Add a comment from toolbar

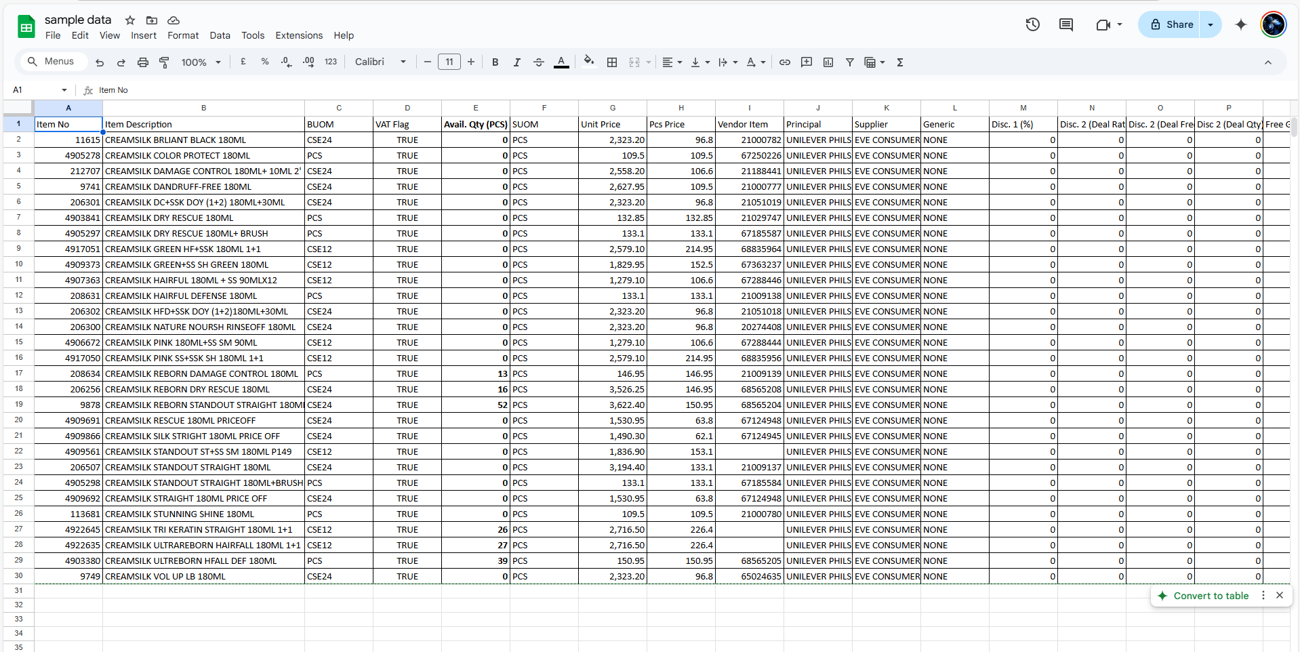point(807,62)
